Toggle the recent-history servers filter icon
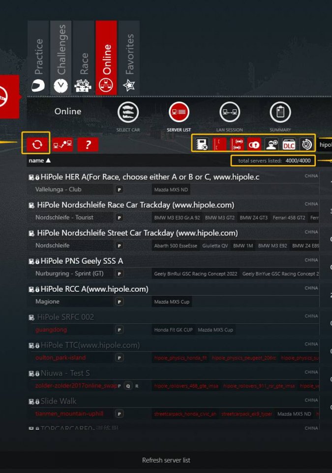This screenshot has width=332, height=473. (x=306, y=144)
